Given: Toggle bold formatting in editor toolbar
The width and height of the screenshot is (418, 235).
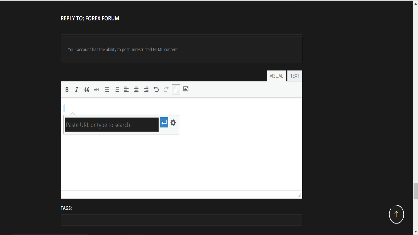Looking at the screenshot, I should pos(67,90).
